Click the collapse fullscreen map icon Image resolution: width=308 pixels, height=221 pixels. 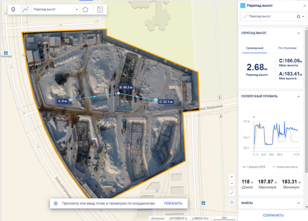click(232, 193)
